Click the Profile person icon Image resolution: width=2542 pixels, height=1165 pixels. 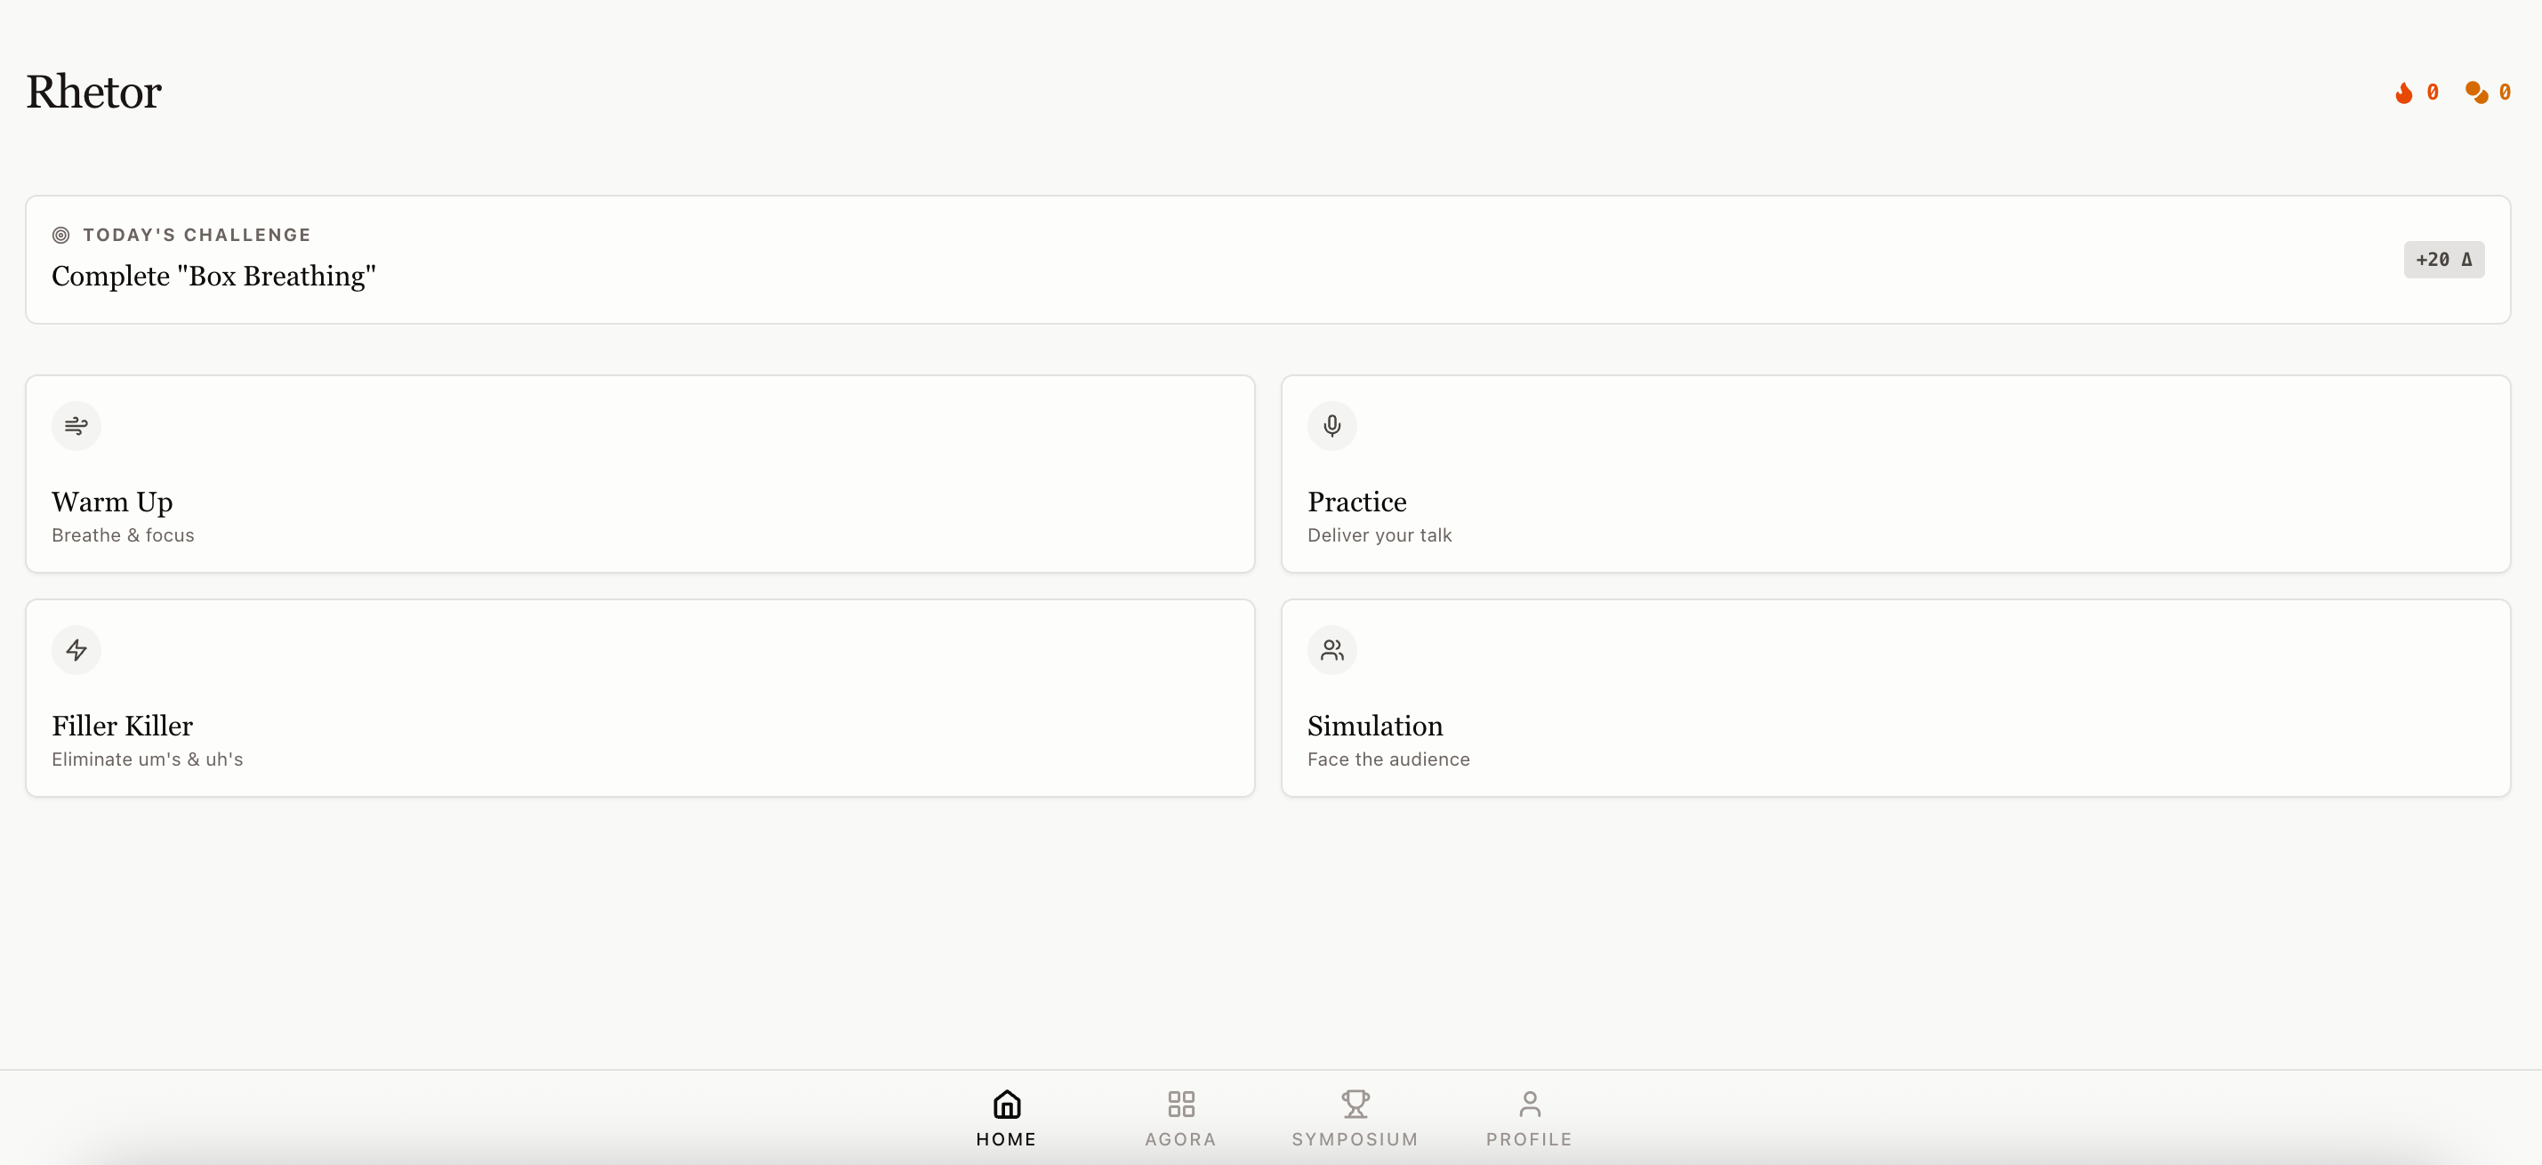click(1529, 1103)
